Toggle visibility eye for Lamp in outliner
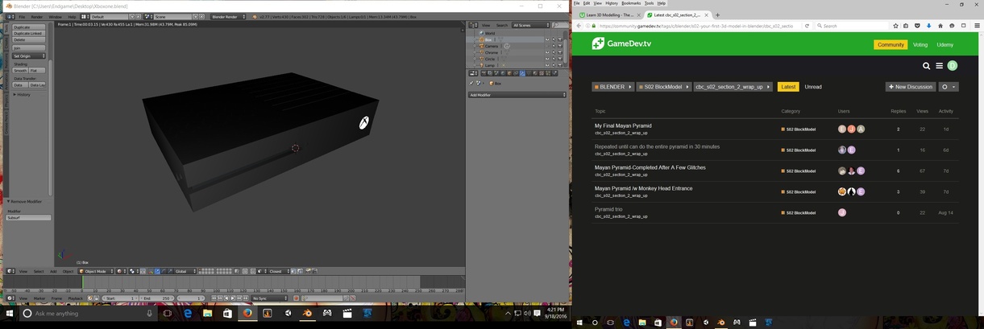 (x=547, y=65)
